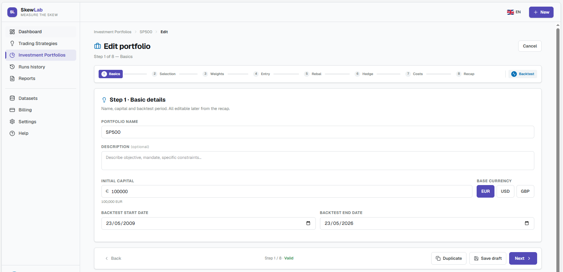Open Runs history in sidebar
The image size is (563, 272).
click(x=41, y=67)
